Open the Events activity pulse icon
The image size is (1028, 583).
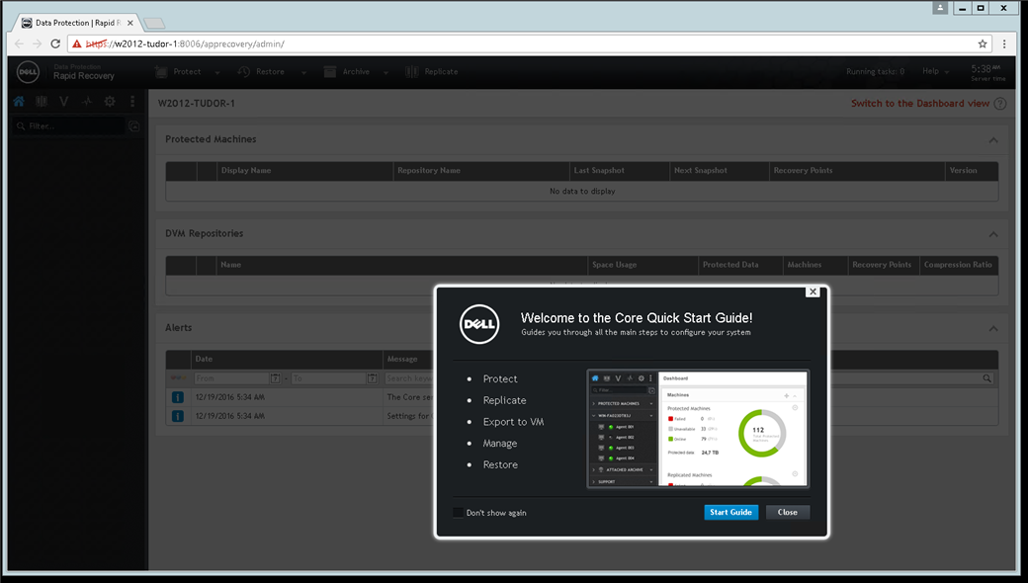point(87,101)
